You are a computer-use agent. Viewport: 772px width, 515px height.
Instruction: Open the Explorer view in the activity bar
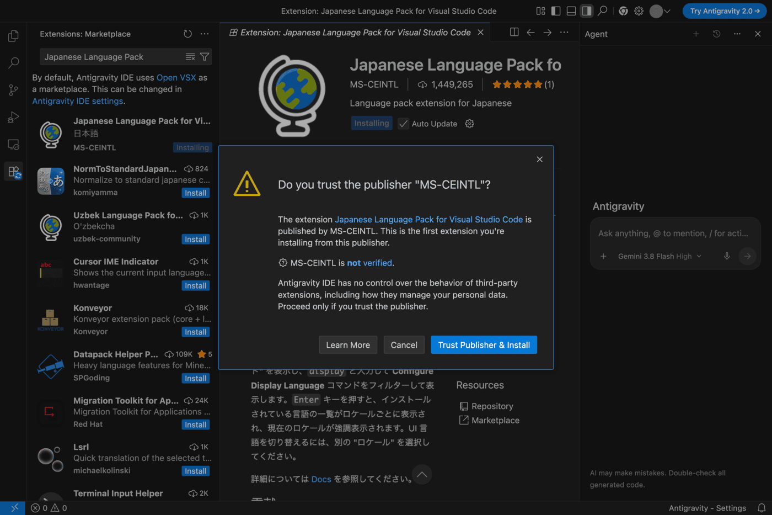point(13,36)
